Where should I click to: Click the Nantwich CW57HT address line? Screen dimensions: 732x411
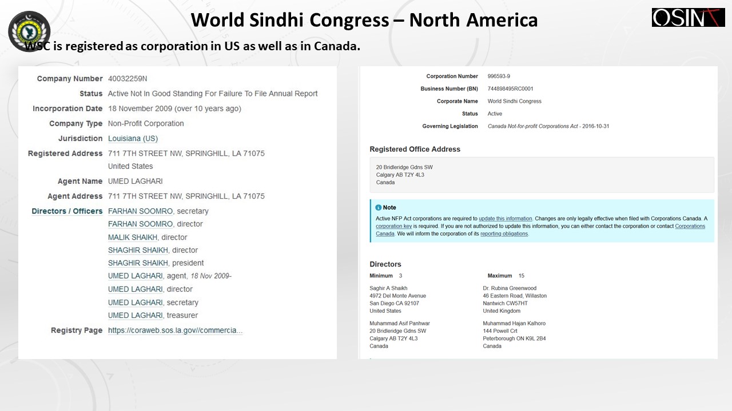[506, 304]
